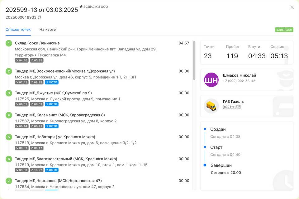This screenshot has width=299, height=199.
Task: Click the Завершен timeline marker
Action: click(x=205, y=165)
